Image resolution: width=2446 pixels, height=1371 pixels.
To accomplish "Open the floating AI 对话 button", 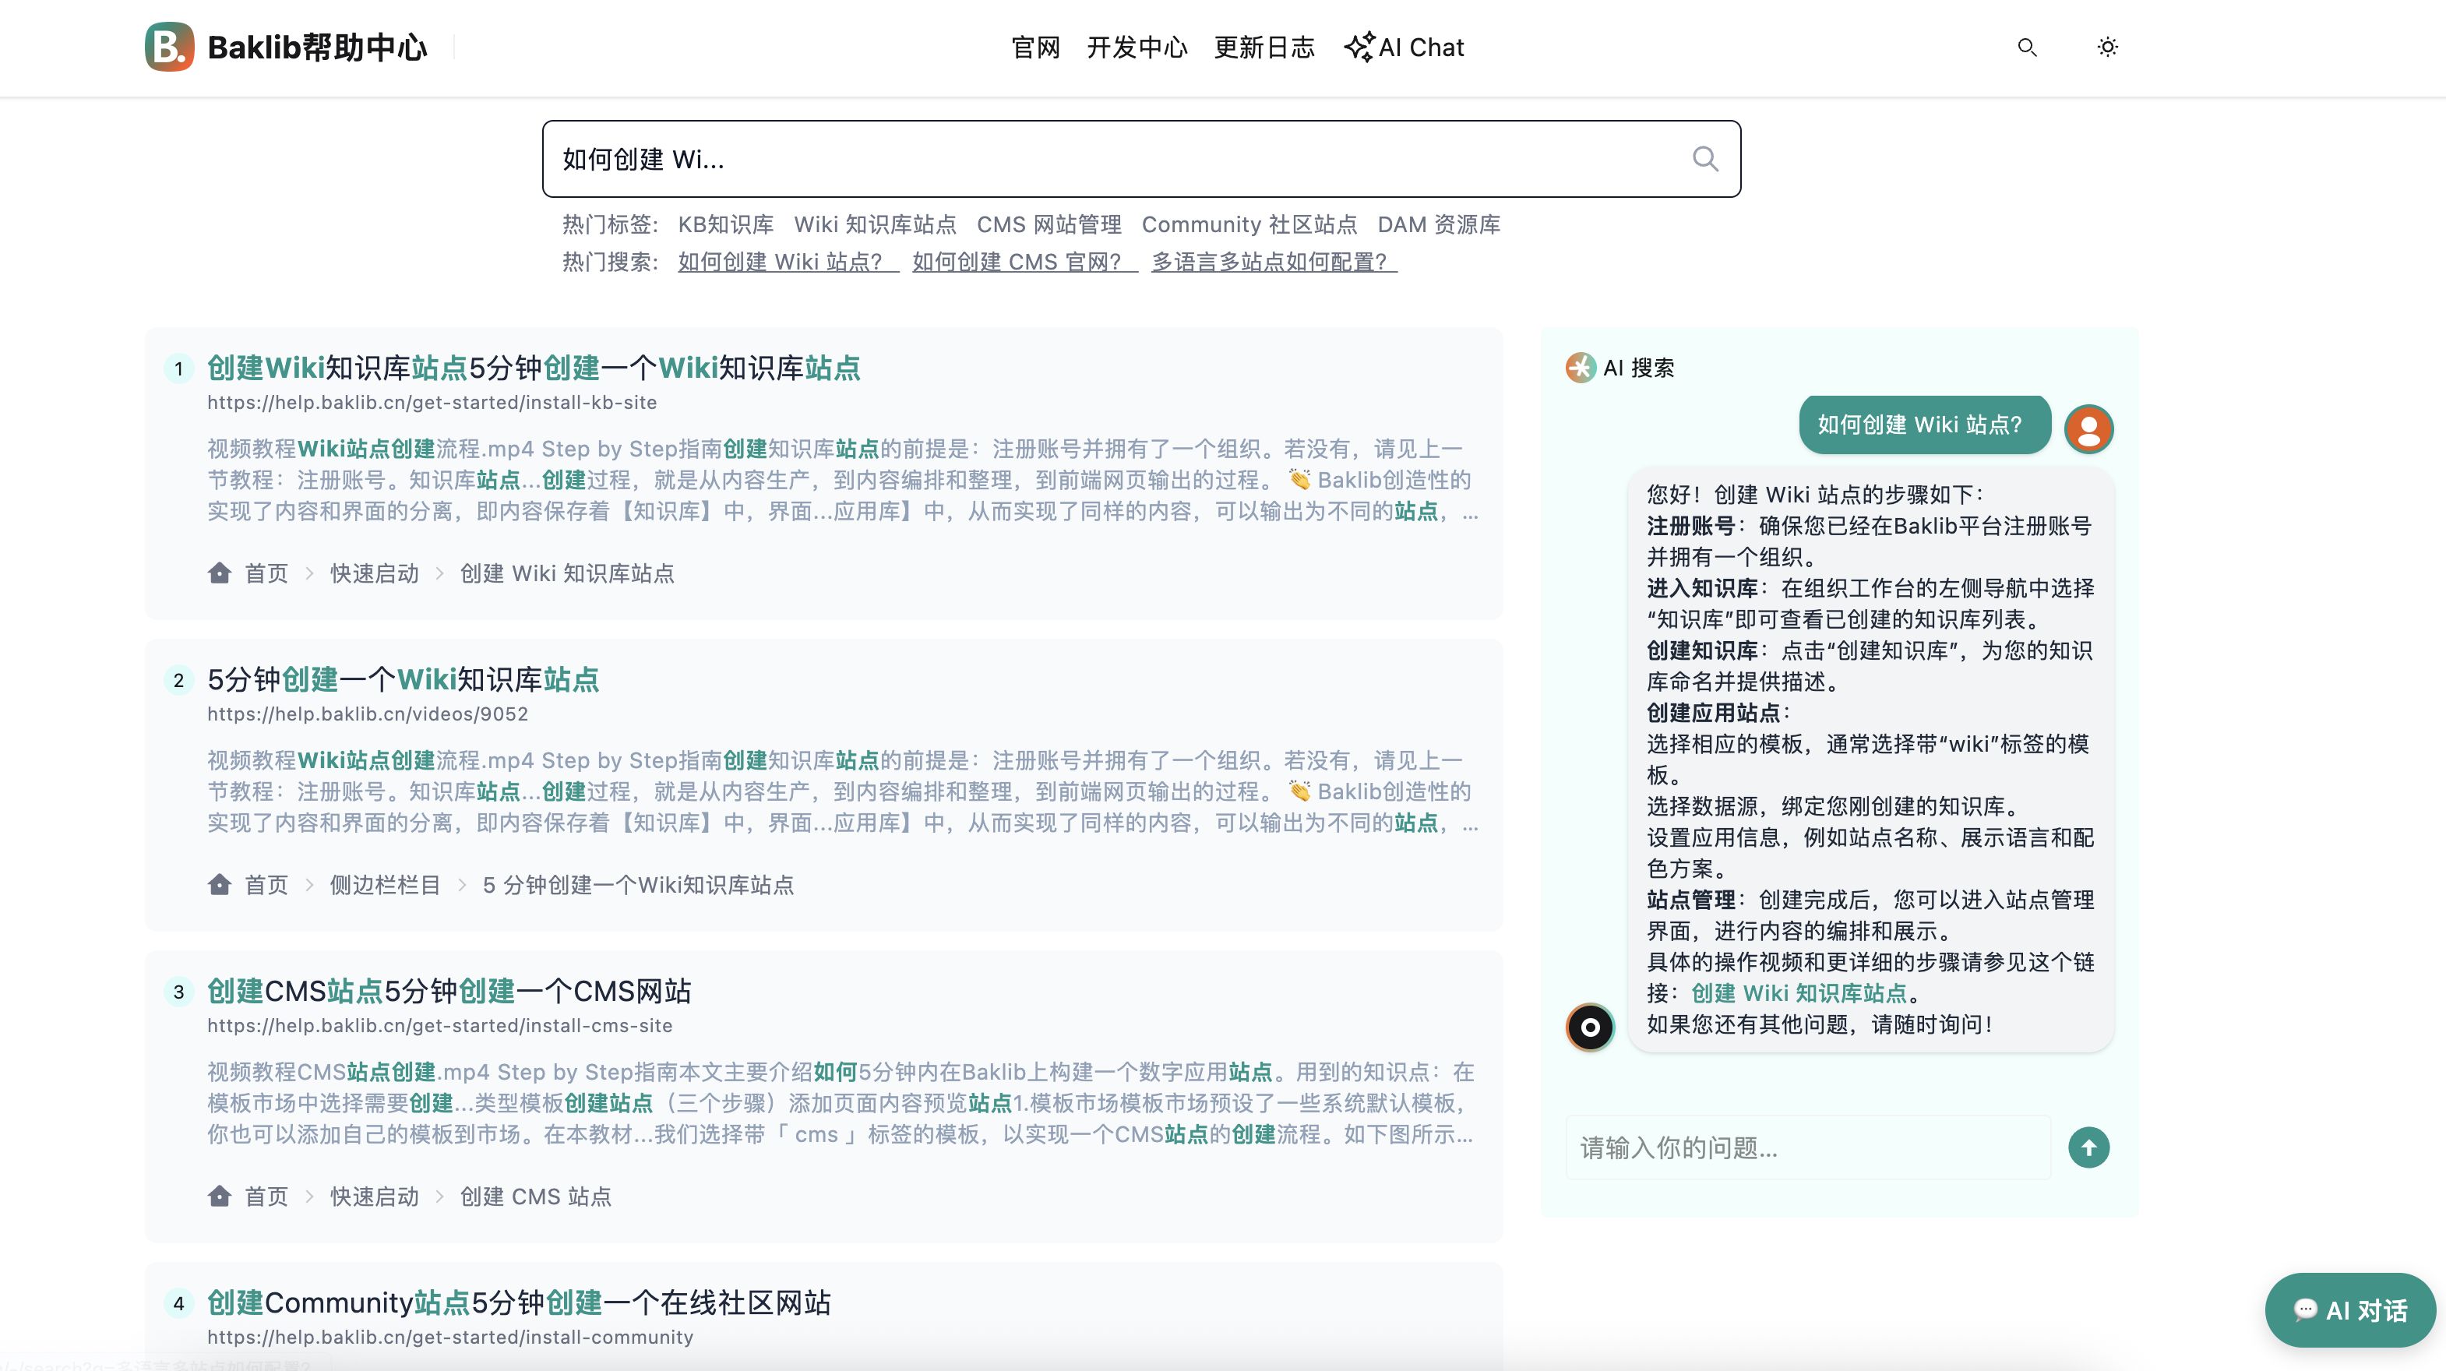I will [x=2349, y=1310].
